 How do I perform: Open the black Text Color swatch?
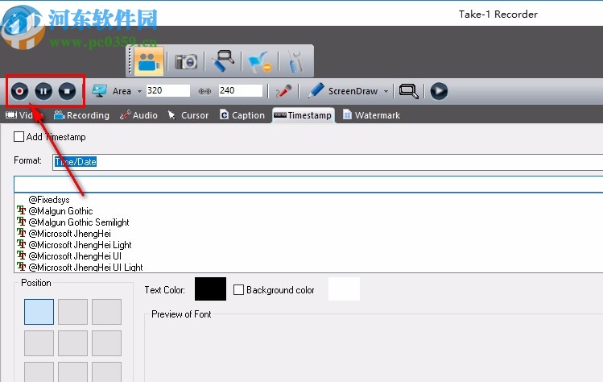click(210, 289)
